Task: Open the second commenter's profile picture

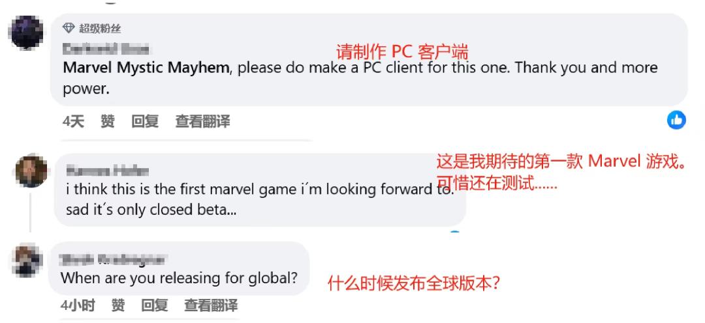Action: pyautogui.click(x=31, y=171)
